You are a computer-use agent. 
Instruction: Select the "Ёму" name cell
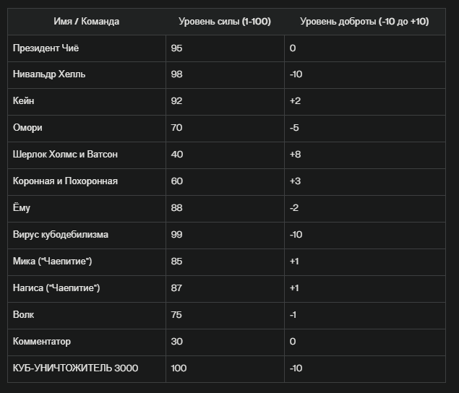[x=22, y=208]
